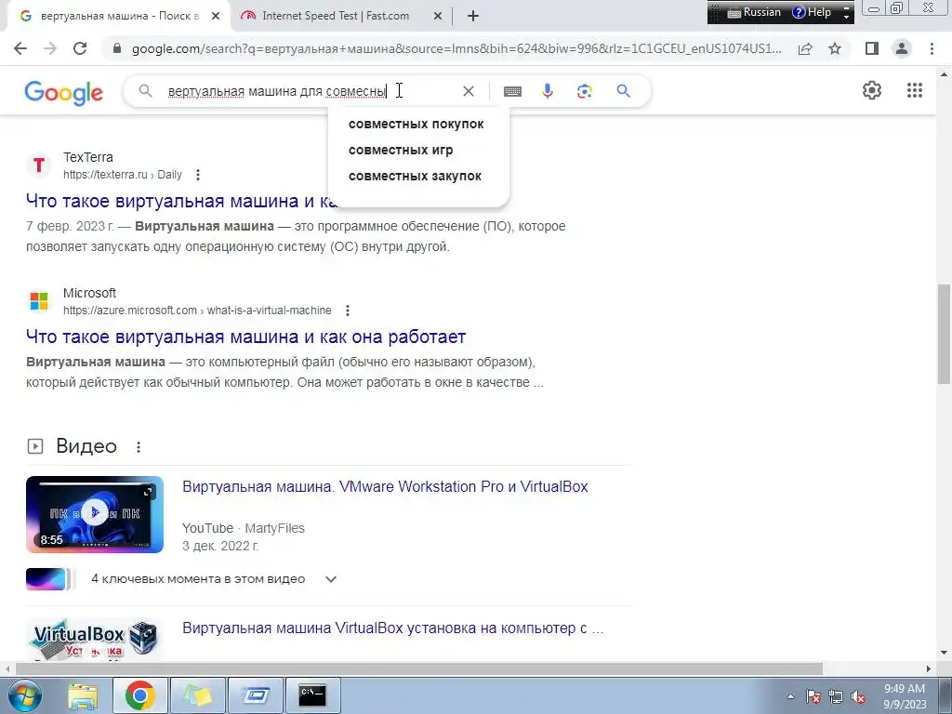Click the horizontal scrollbar thumb
952x714 pixels.
419,668
